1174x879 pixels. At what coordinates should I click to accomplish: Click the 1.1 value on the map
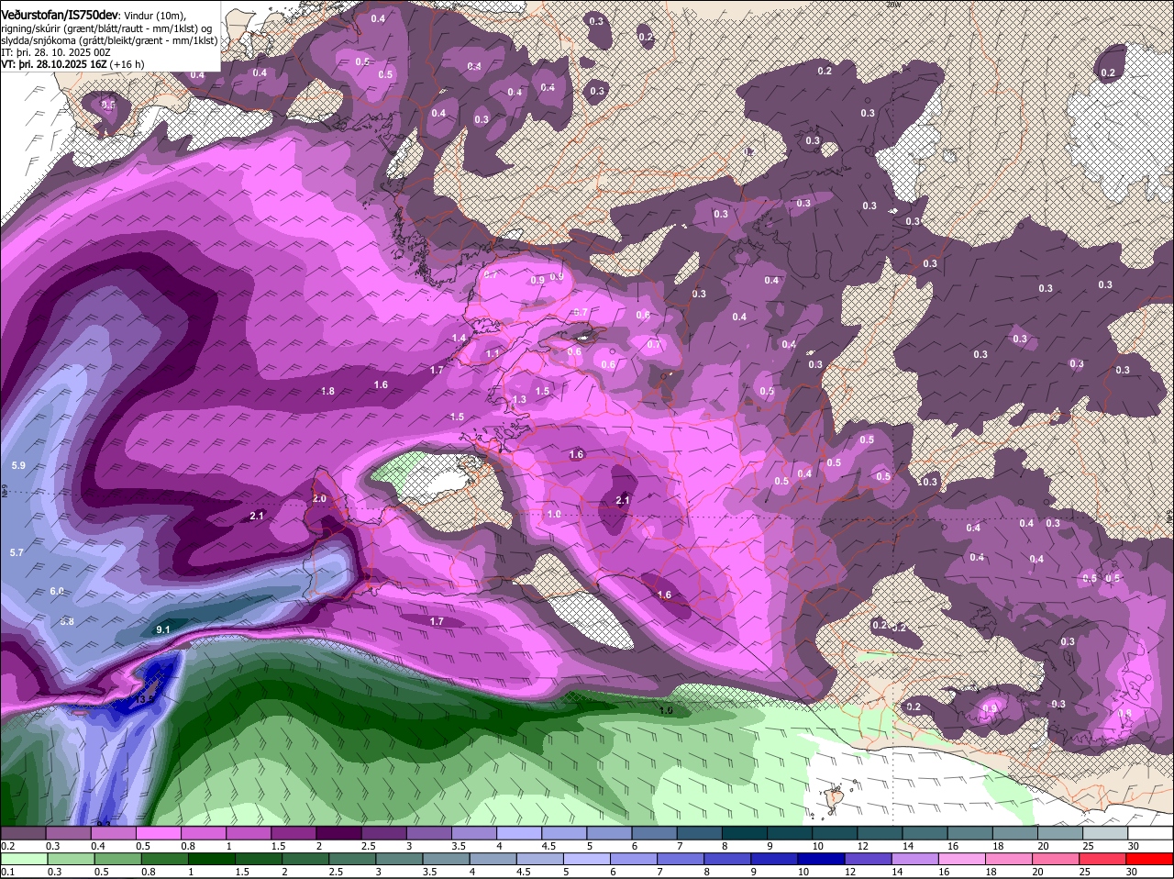(493, 353)
